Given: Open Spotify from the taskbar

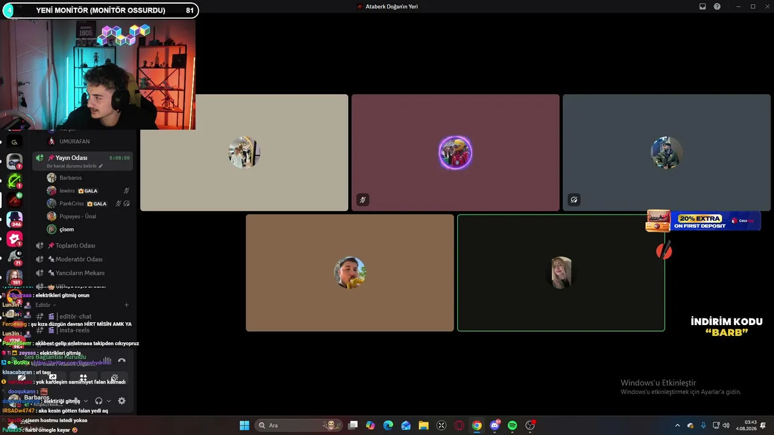Looking at the screenshot, I should coord(512,425).
